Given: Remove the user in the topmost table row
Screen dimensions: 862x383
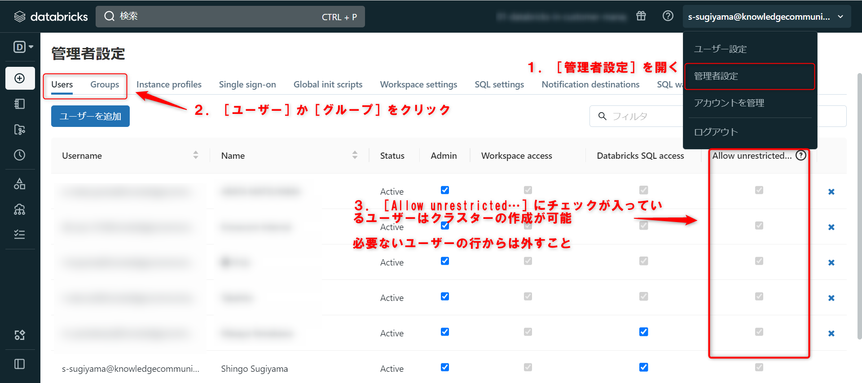Looking at the screenshot, I should click(x=831, y=192).
